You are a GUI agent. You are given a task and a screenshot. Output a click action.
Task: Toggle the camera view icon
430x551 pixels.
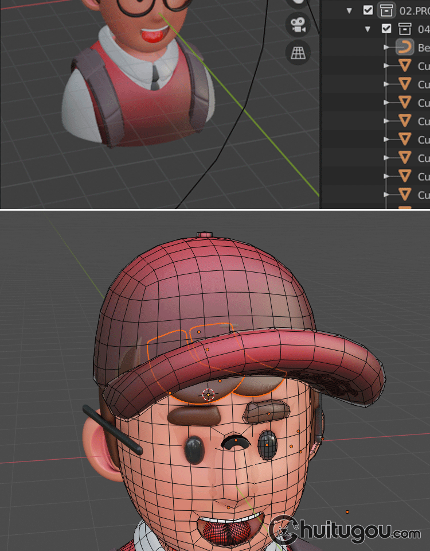pos(298,25)
